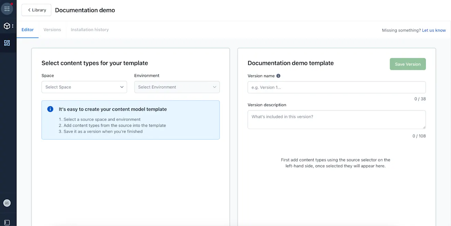Image resolution: width=451 pixels, height=226 pixels.
Task: Click the "It's easy to create" tip heading
Action: coord(113,109)
